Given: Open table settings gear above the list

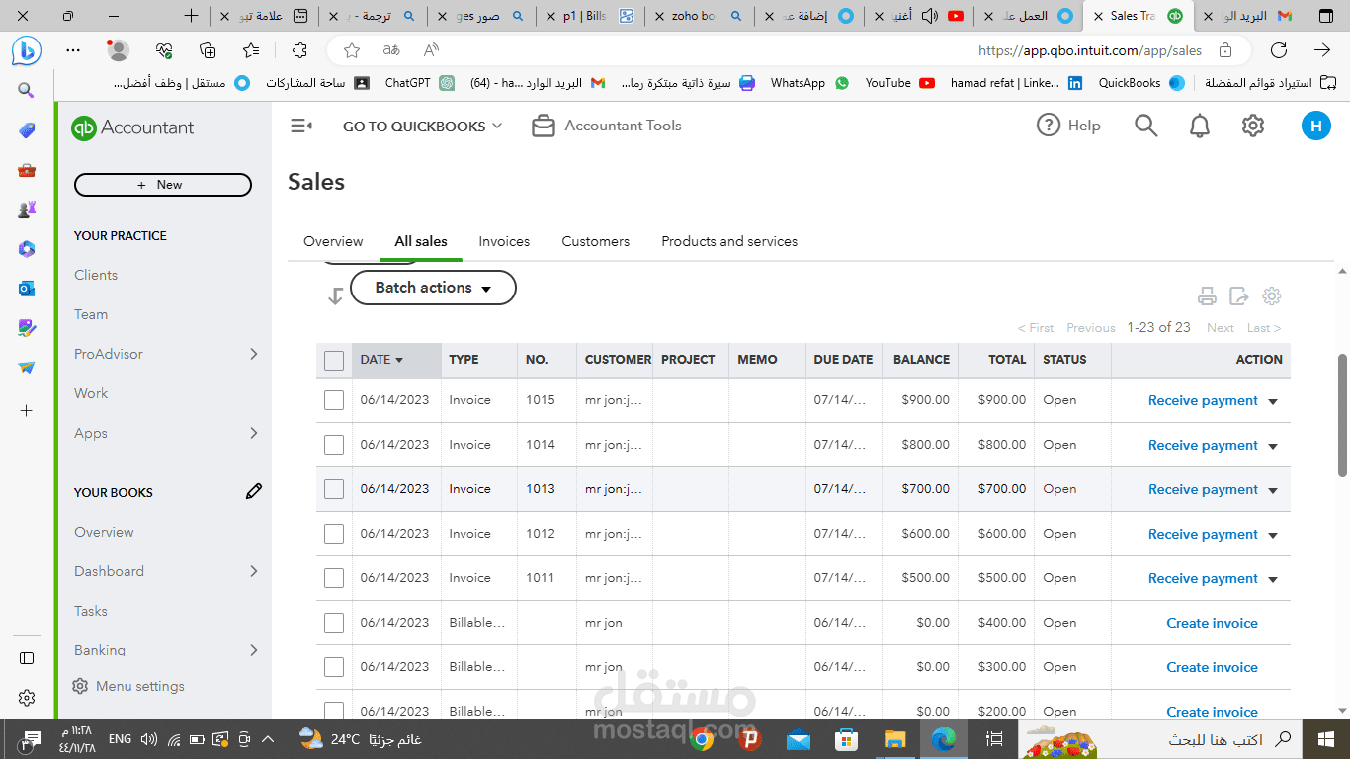Looking at the screenshot, I should (x=1272, y=296).
